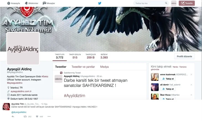Click the İstanbul, TR location pin icon
Image resolution: width=202 pixels, height=121 pixels.
tap(8, 88)
